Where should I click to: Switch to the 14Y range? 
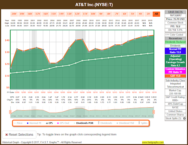click(x=61, y=14)
